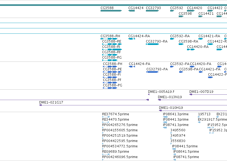Click the CG3588-PF protein label
227x161 pixels.
pyautogui.click(x=112, y=80)
